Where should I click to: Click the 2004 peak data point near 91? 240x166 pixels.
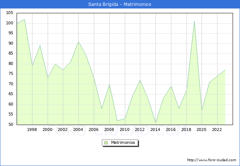(78, 42)
